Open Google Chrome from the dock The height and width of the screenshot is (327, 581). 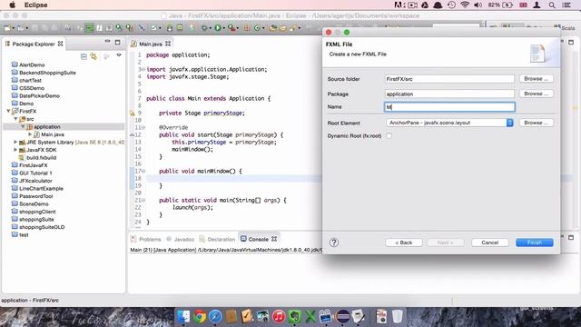coord(200,317)
